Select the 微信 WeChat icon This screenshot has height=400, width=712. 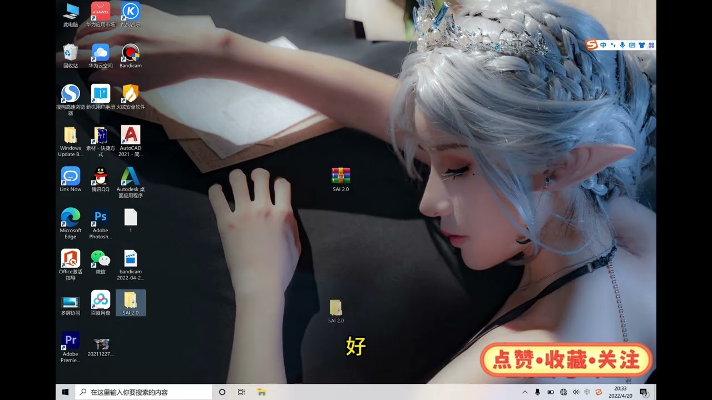101,262
